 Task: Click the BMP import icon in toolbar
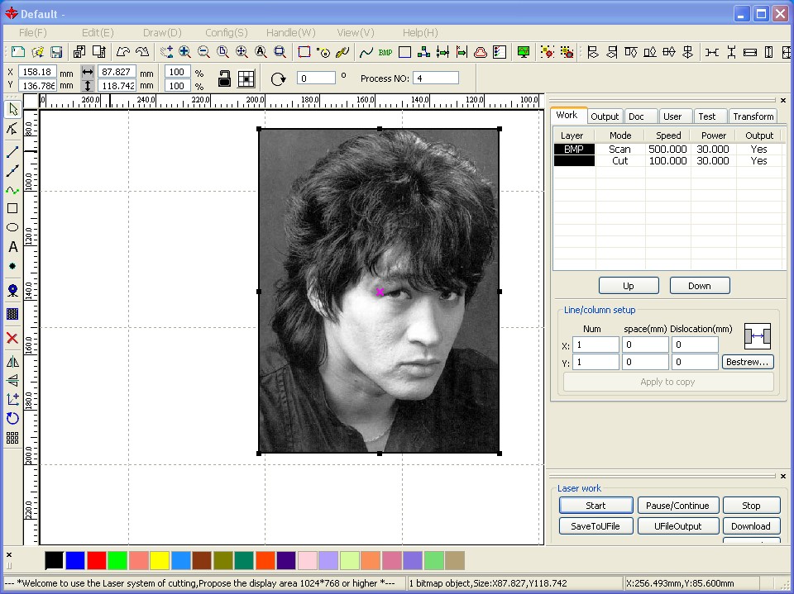[x=385, y=52]
